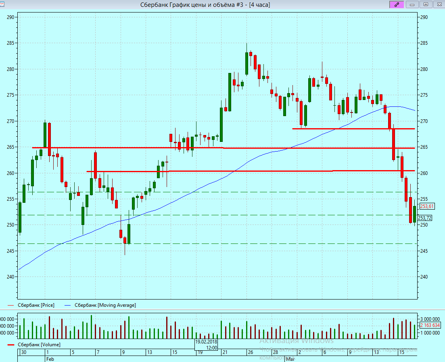The height and width of the screenshot is (362, 445).
Task: Select the 'Сбербанк [Price]' legend entry
Action: [x=36, y=305]
